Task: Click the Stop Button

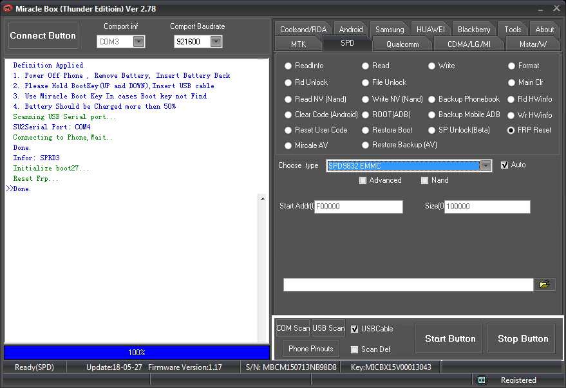Action: [x=521, y=338]
